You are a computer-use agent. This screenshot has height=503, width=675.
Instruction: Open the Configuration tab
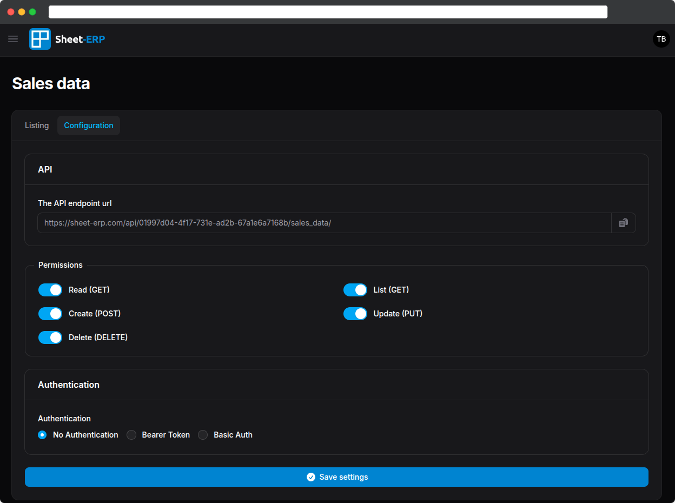(x=89, y=125)
